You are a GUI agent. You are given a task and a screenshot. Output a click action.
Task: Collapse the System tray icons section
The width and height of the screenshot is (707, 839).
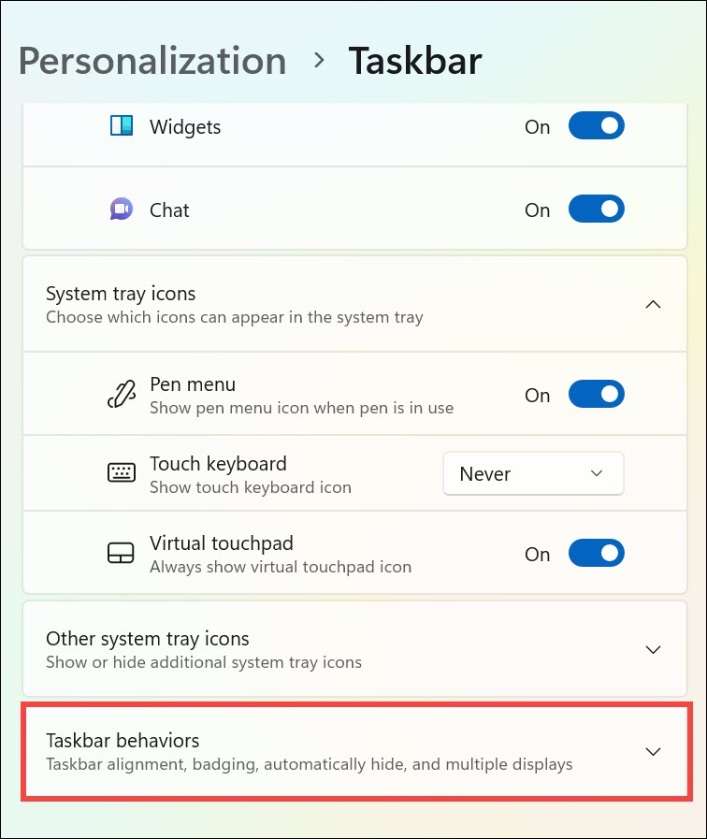tap(654, 305)
